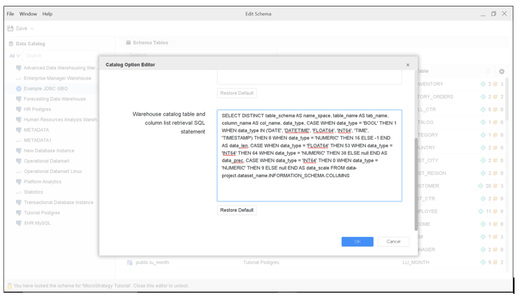Select Operational Datamart icon
This screenshot has width=518, height=295.
pos(19,161)
